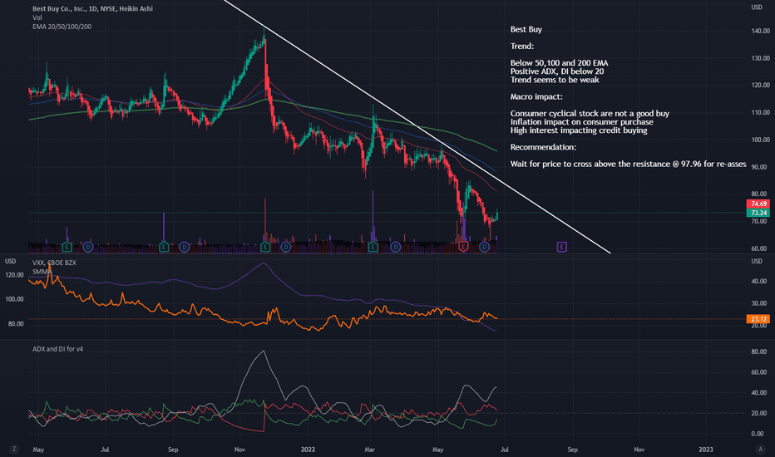Select 'Positive ADX, DI below 20' note
775x457 pixels.
557,71
